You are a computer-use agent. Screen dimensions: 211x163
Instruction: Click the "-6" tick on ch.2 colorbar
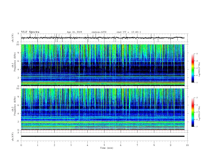pyautogui.click(x=197, y=119)
